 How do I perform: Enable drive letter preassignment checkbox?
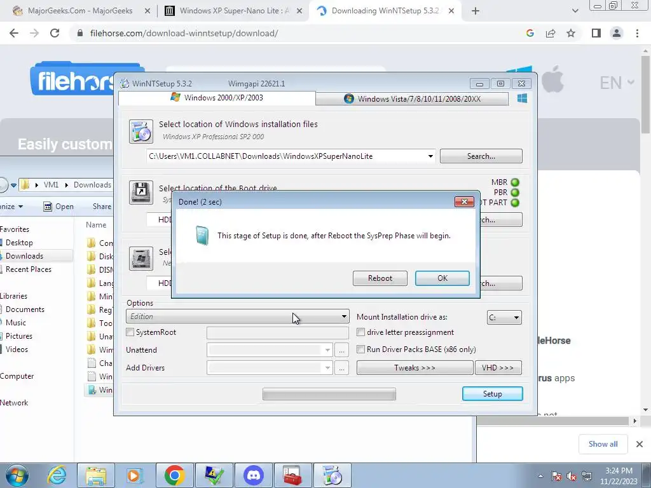pos(361,332)
